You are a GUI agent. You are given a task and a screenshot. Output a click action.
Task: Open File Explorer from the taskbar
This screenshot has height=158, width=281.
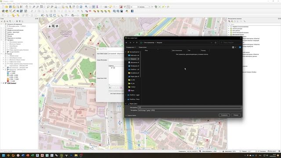[76, 155]
